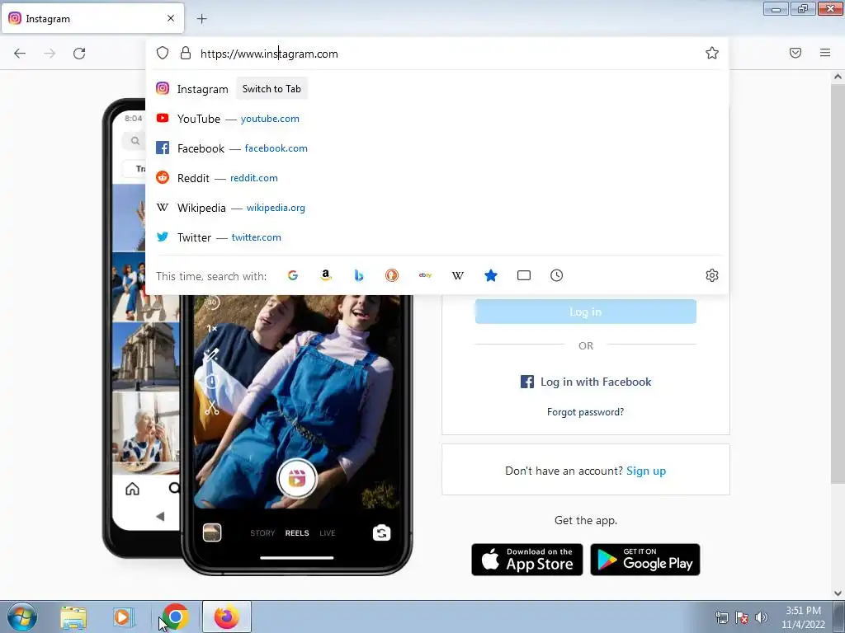Search with Google icon

point(293,275)
